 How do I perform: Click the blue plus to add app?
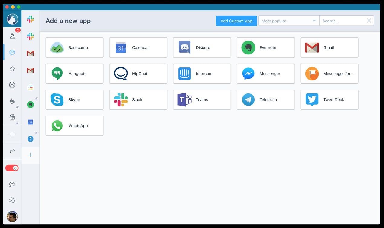pos(30,155)
